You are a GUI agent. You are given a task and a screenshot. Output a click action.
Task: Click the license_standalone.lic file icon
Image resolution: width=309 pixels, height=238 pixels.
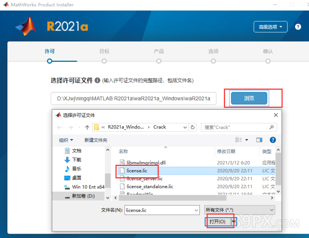pyautogui.click(x=122, y=187)
